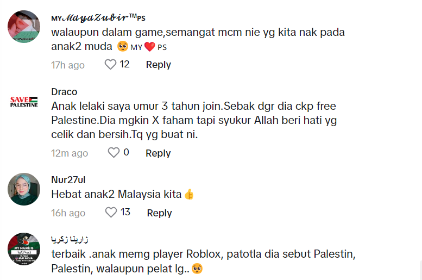Click the 13 likes count on Nur27ul's comment

point(125,212)
